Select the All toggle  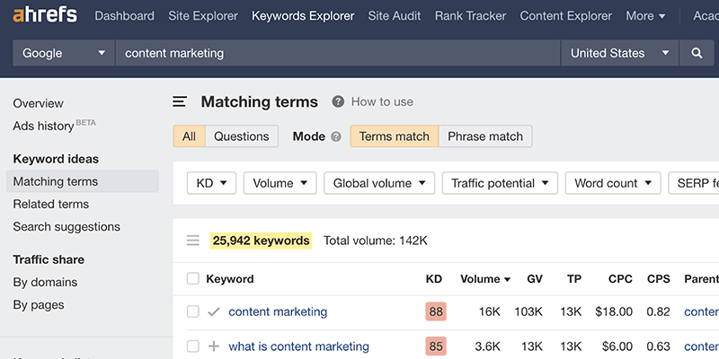coord(189,136)
